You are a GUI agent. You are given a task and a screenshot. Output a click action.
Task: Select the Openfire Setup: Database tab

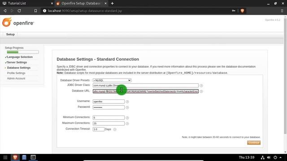pyautogui.click(x=82, y=3)
